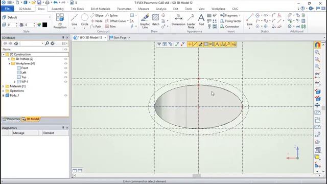Close the 3D Model panel
Viewport: 327px width, 184px height.
point(67,37)
